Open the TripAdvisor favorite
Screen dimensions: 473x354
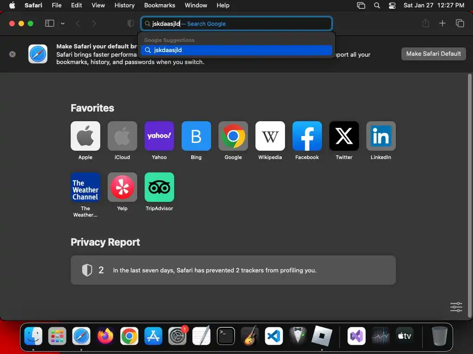pos(159,187)
